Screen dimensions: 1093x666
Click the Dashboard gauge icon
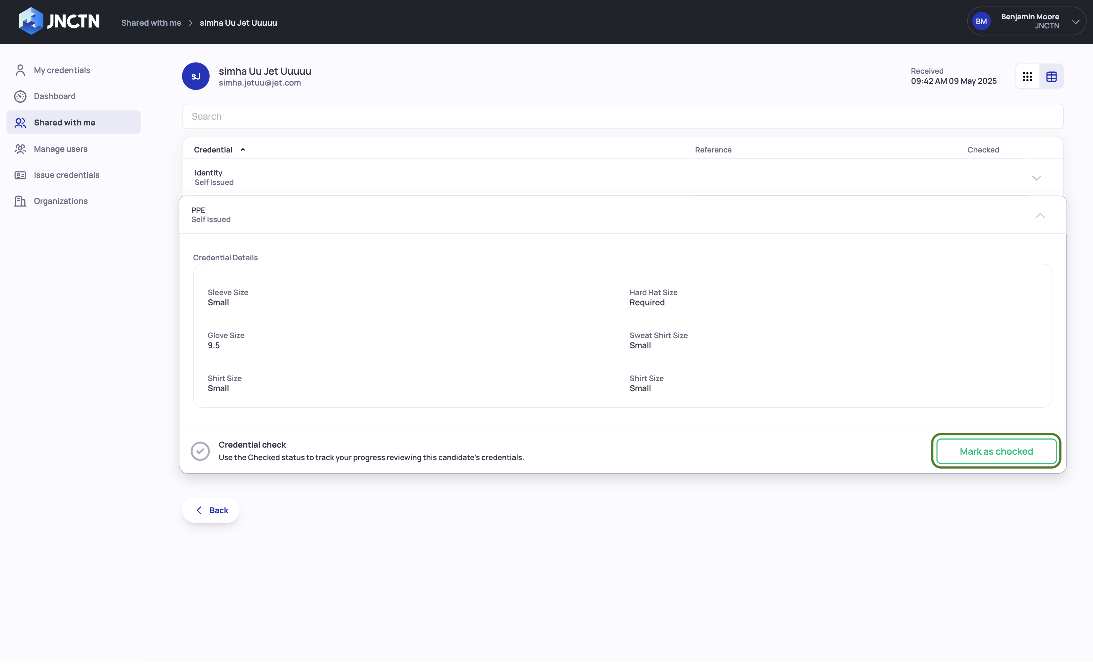20,96
